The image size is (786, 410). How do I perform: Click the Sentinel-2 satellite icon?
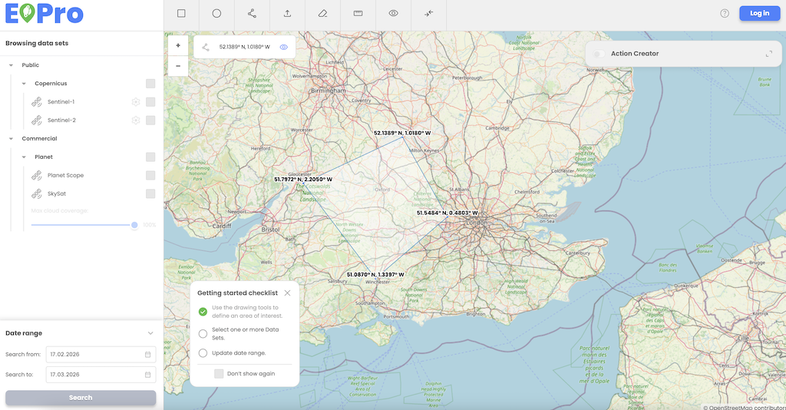click(x=37, y=121)
